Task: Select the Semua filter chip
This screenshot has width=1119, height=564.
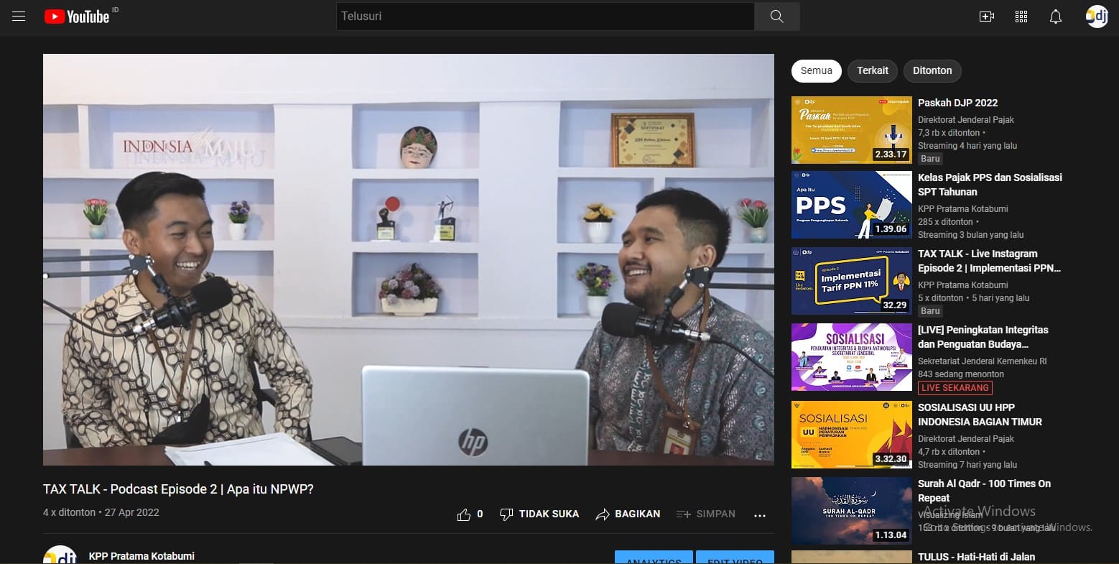Action: coord(816,70)
